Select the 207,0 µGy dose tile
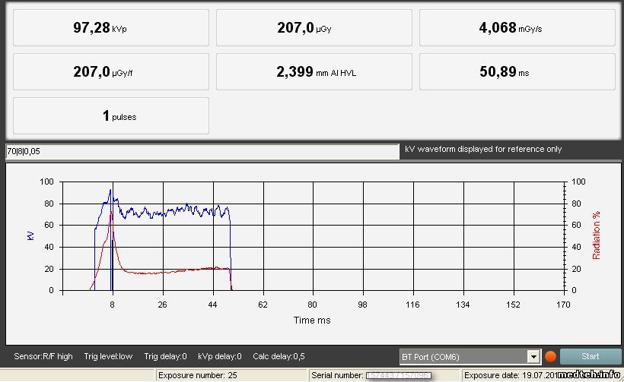The height and width of the screenshot is (382, 624). [314, 28]
